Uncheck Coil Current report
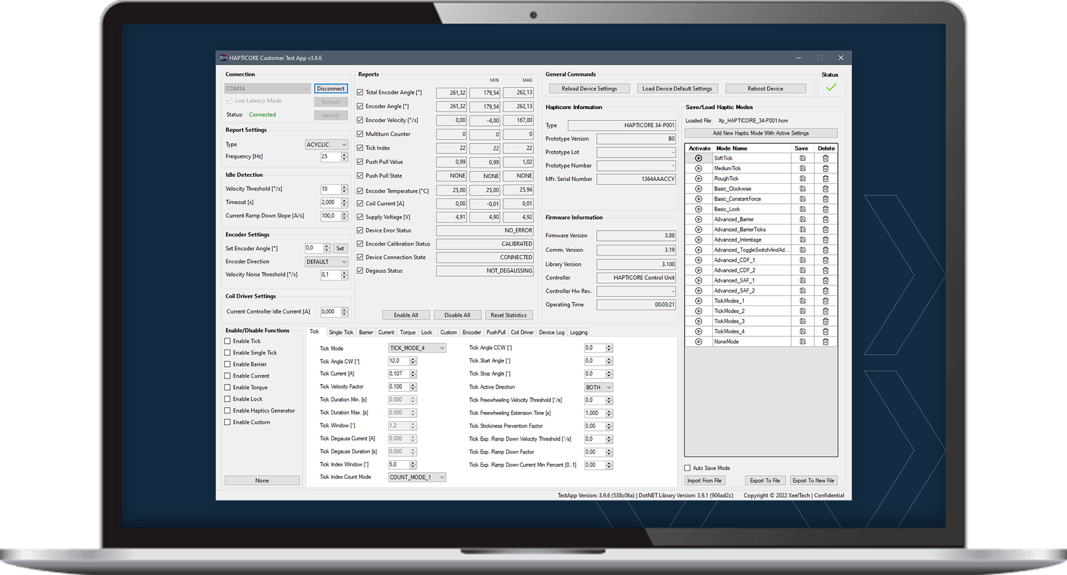 tap(360, 204)
